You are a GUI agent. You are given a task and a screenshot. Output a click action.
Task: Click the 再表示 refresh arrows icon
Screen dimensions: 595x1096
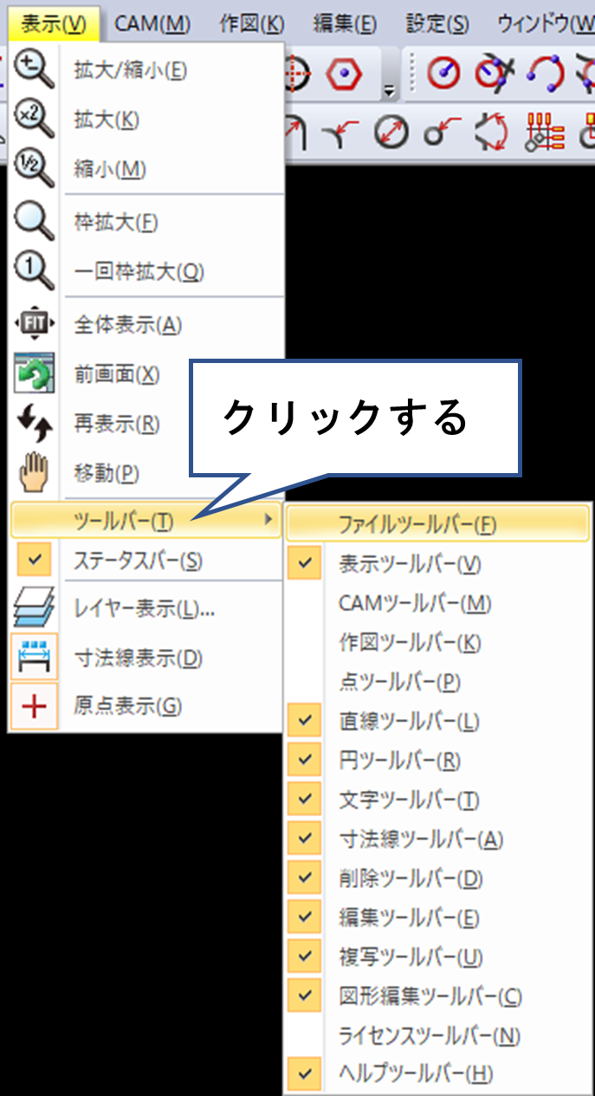coord(35,424)
